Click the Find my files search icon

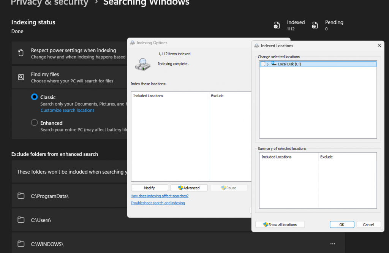(21, 77)
